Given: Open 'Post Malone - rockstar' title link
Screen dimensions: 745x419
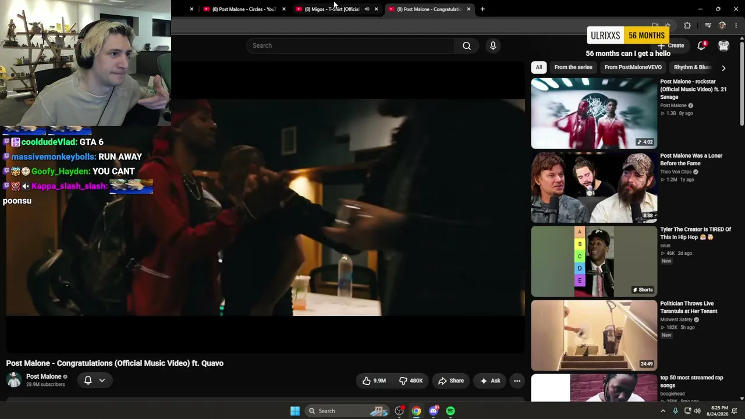Looking at the screenshot, I should (x=693, y=89).
